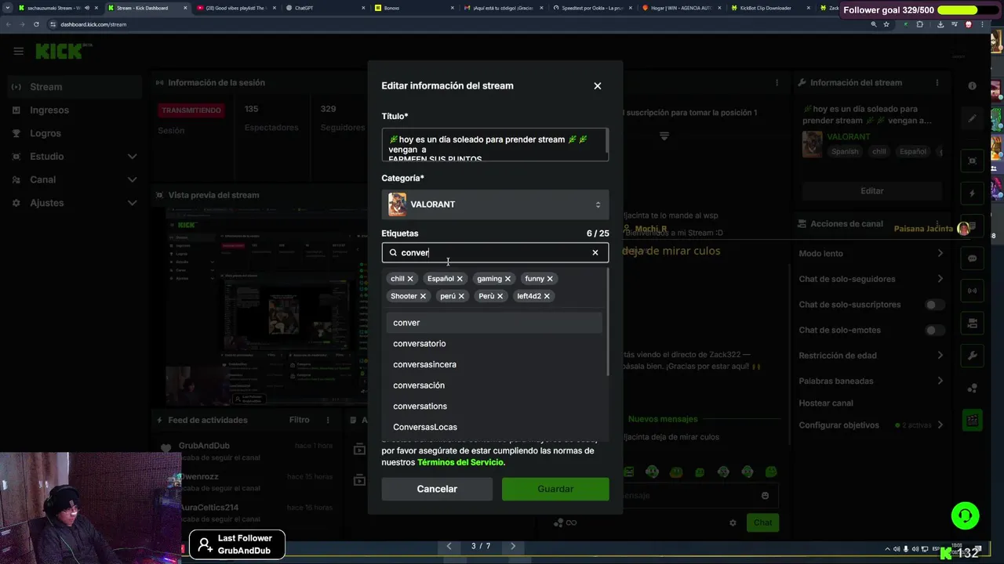Image resolution: width=1004 pixels, height=564 pixels.
Task: Open Restricción de edad options
Action: tap(871, 356)
